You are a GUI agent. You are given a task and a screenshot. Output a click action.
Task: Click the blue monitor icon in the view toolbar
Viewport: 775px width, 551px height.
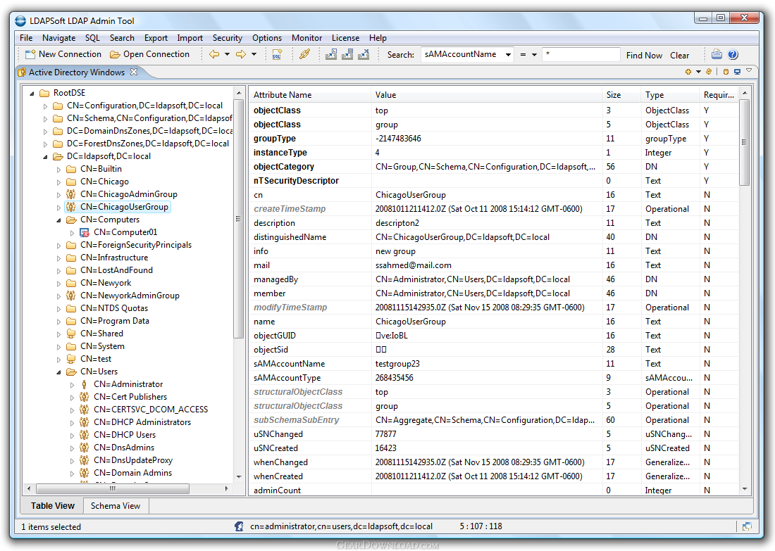point(737,72)
